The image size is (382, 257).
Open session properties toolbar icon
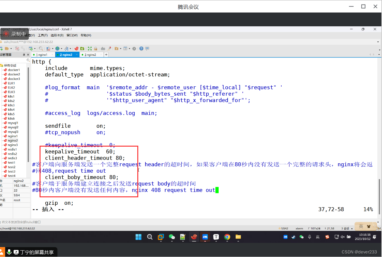[x=31, y=49]
